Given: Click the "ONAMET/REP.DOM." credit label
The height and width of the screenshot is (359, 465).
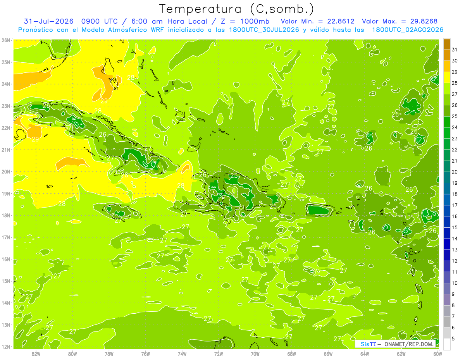Looking at the screenshot, I should 408,344.
